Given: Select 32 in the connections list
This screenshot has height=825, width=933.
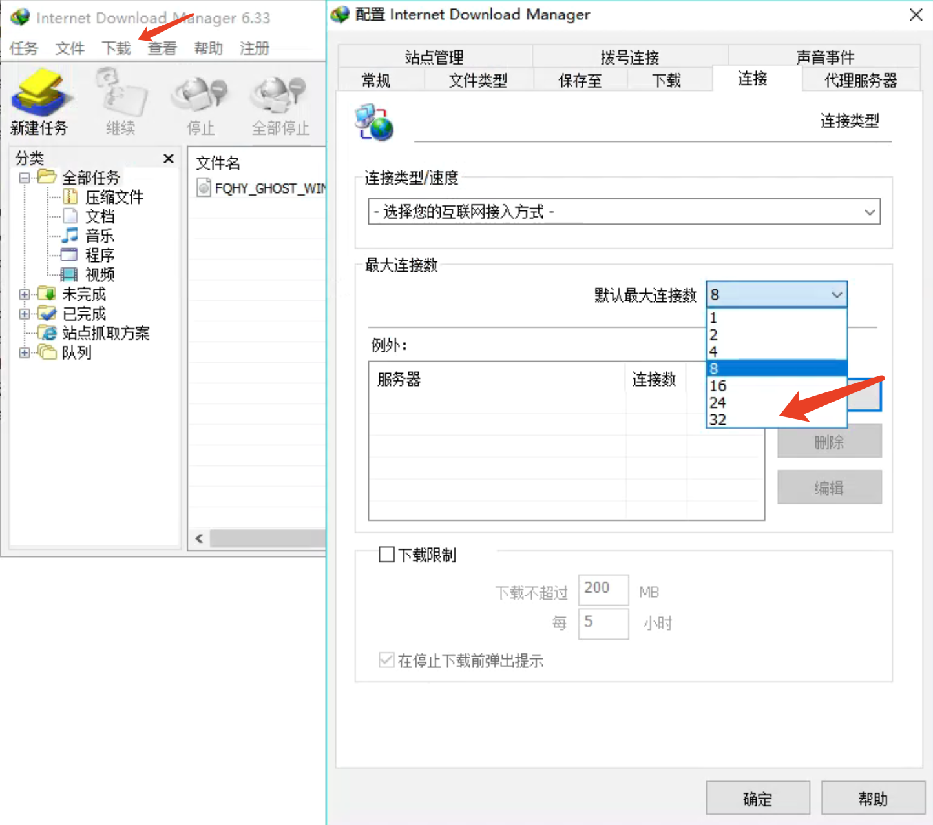Looking at the screenshot, I should (777, 419).
